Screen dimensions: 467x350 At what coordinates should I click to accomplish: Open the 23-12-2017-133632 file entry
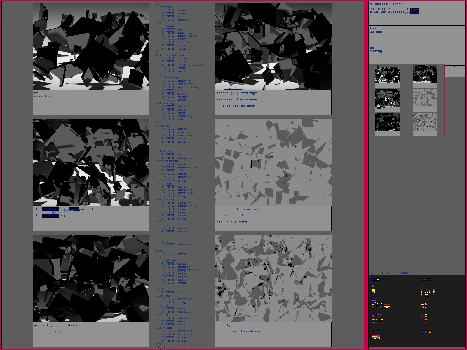(x=394, y=9)
